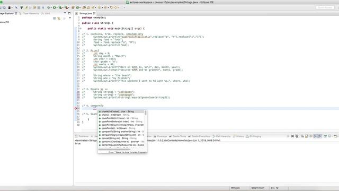Screen dimensions: 339x191
Task: Click Remove Launch X icon in Console
Action: pos(292,136)
